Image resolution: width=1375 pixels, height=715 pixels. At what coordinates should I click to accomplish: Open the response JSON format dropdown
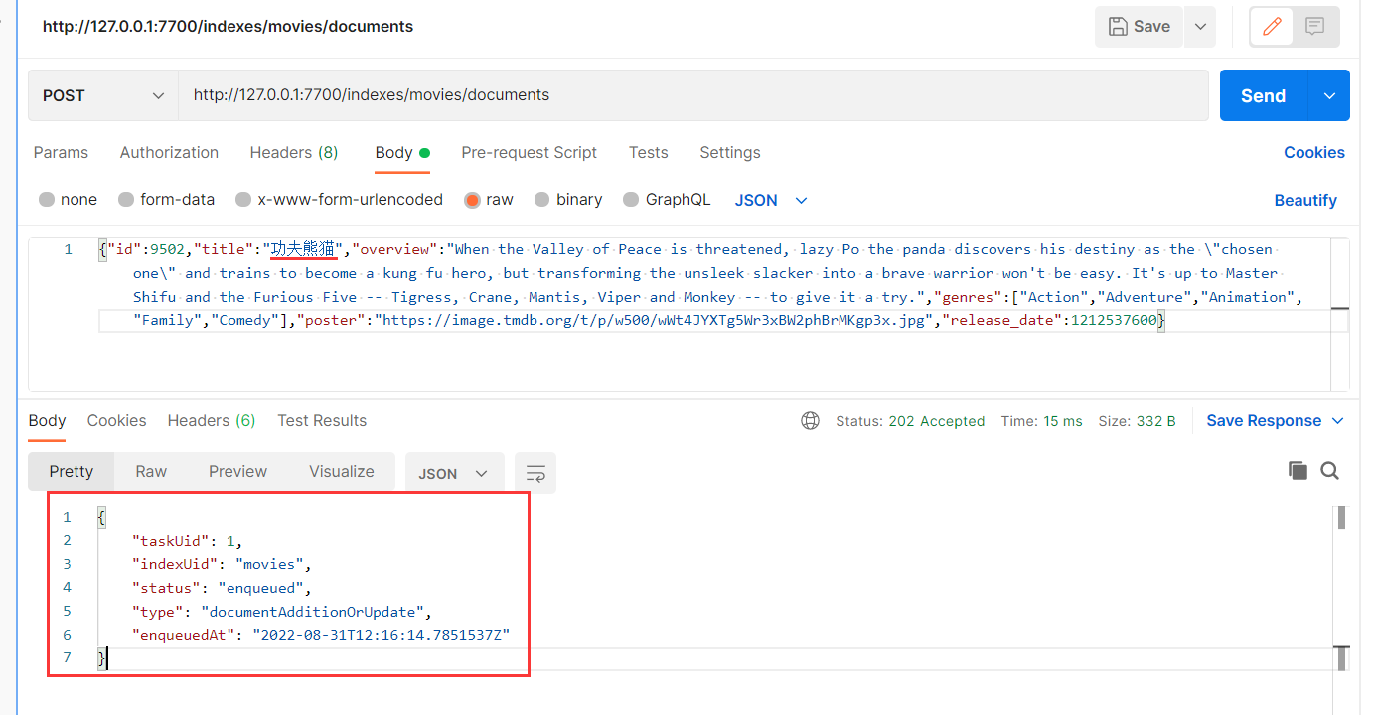[x=454, y=473]
